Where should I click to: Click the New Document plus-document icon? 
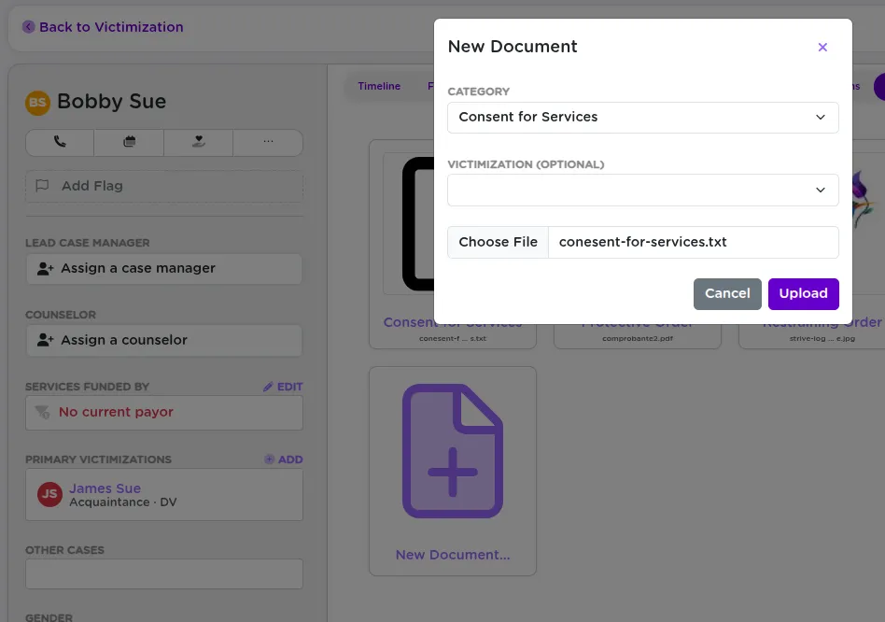(x=453, y=451)
